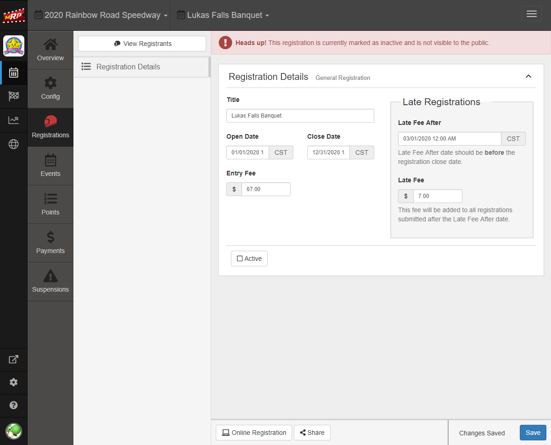
Task: Open the Rainbow Road track logo thumbnail
Action: 14,46
